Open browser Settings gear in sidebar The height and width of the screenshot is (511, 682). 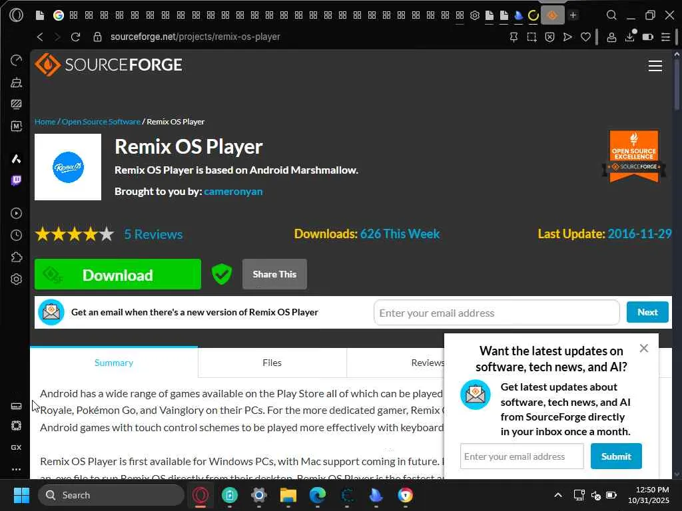pos(16,279)
